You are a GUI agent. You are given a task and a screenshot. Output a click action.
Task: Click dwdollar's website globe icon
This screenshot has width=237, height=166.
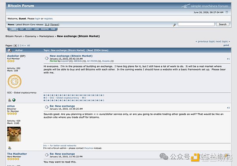pyautogui.click(x=14, y=100)
